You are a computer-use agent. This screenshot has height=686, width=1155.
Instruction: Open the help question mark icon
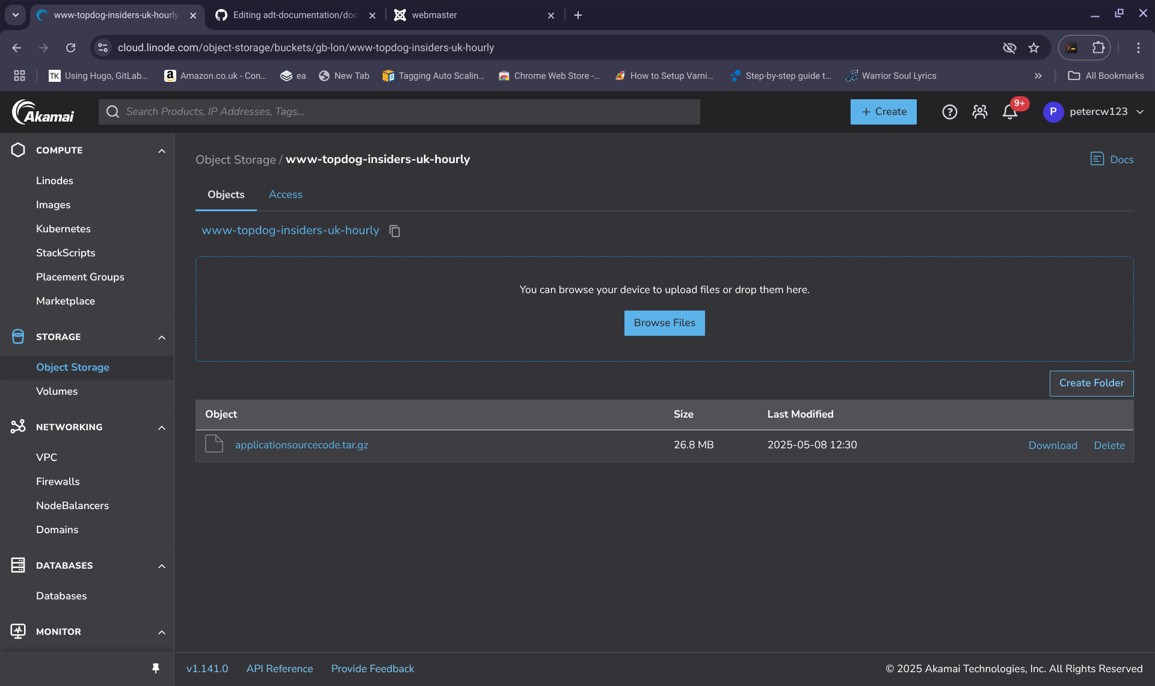(x=949, y=112)
